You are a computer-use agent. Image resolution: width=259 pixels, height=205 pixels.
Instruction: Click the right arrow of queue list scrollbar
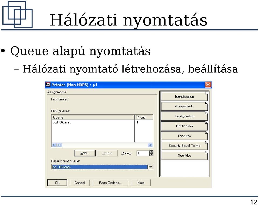point(150,145)
